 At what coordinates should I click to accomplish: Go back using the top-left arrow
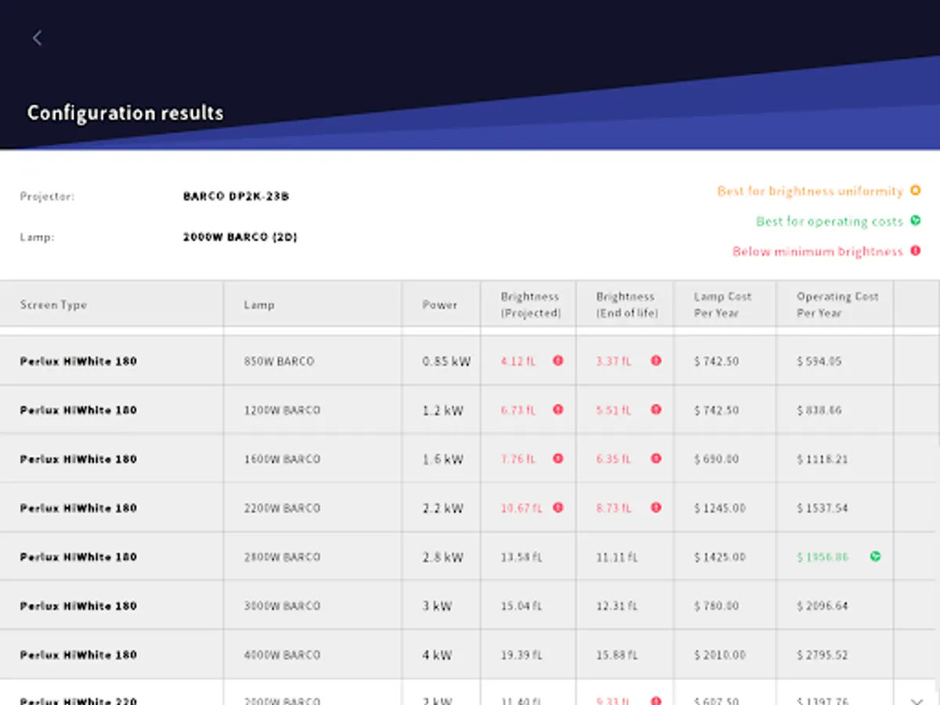coord(37,38)
